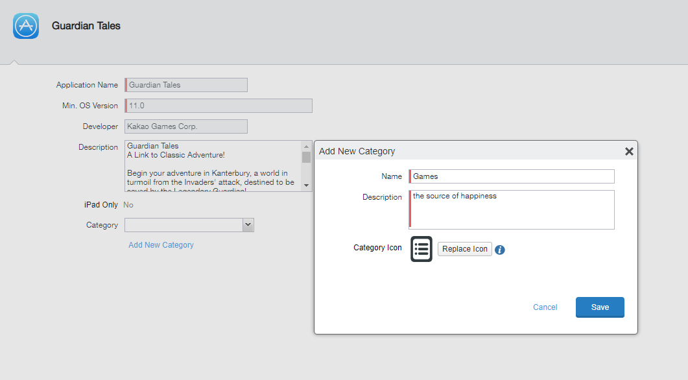Click the description scrollbar thumb
Image resolution: width=688 pixels, height=380 pixels.
coord(307,157)
